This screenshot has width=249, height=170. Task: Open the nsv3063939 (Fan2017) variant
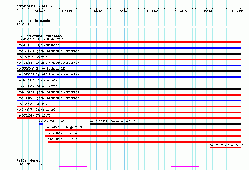[226, 145]
